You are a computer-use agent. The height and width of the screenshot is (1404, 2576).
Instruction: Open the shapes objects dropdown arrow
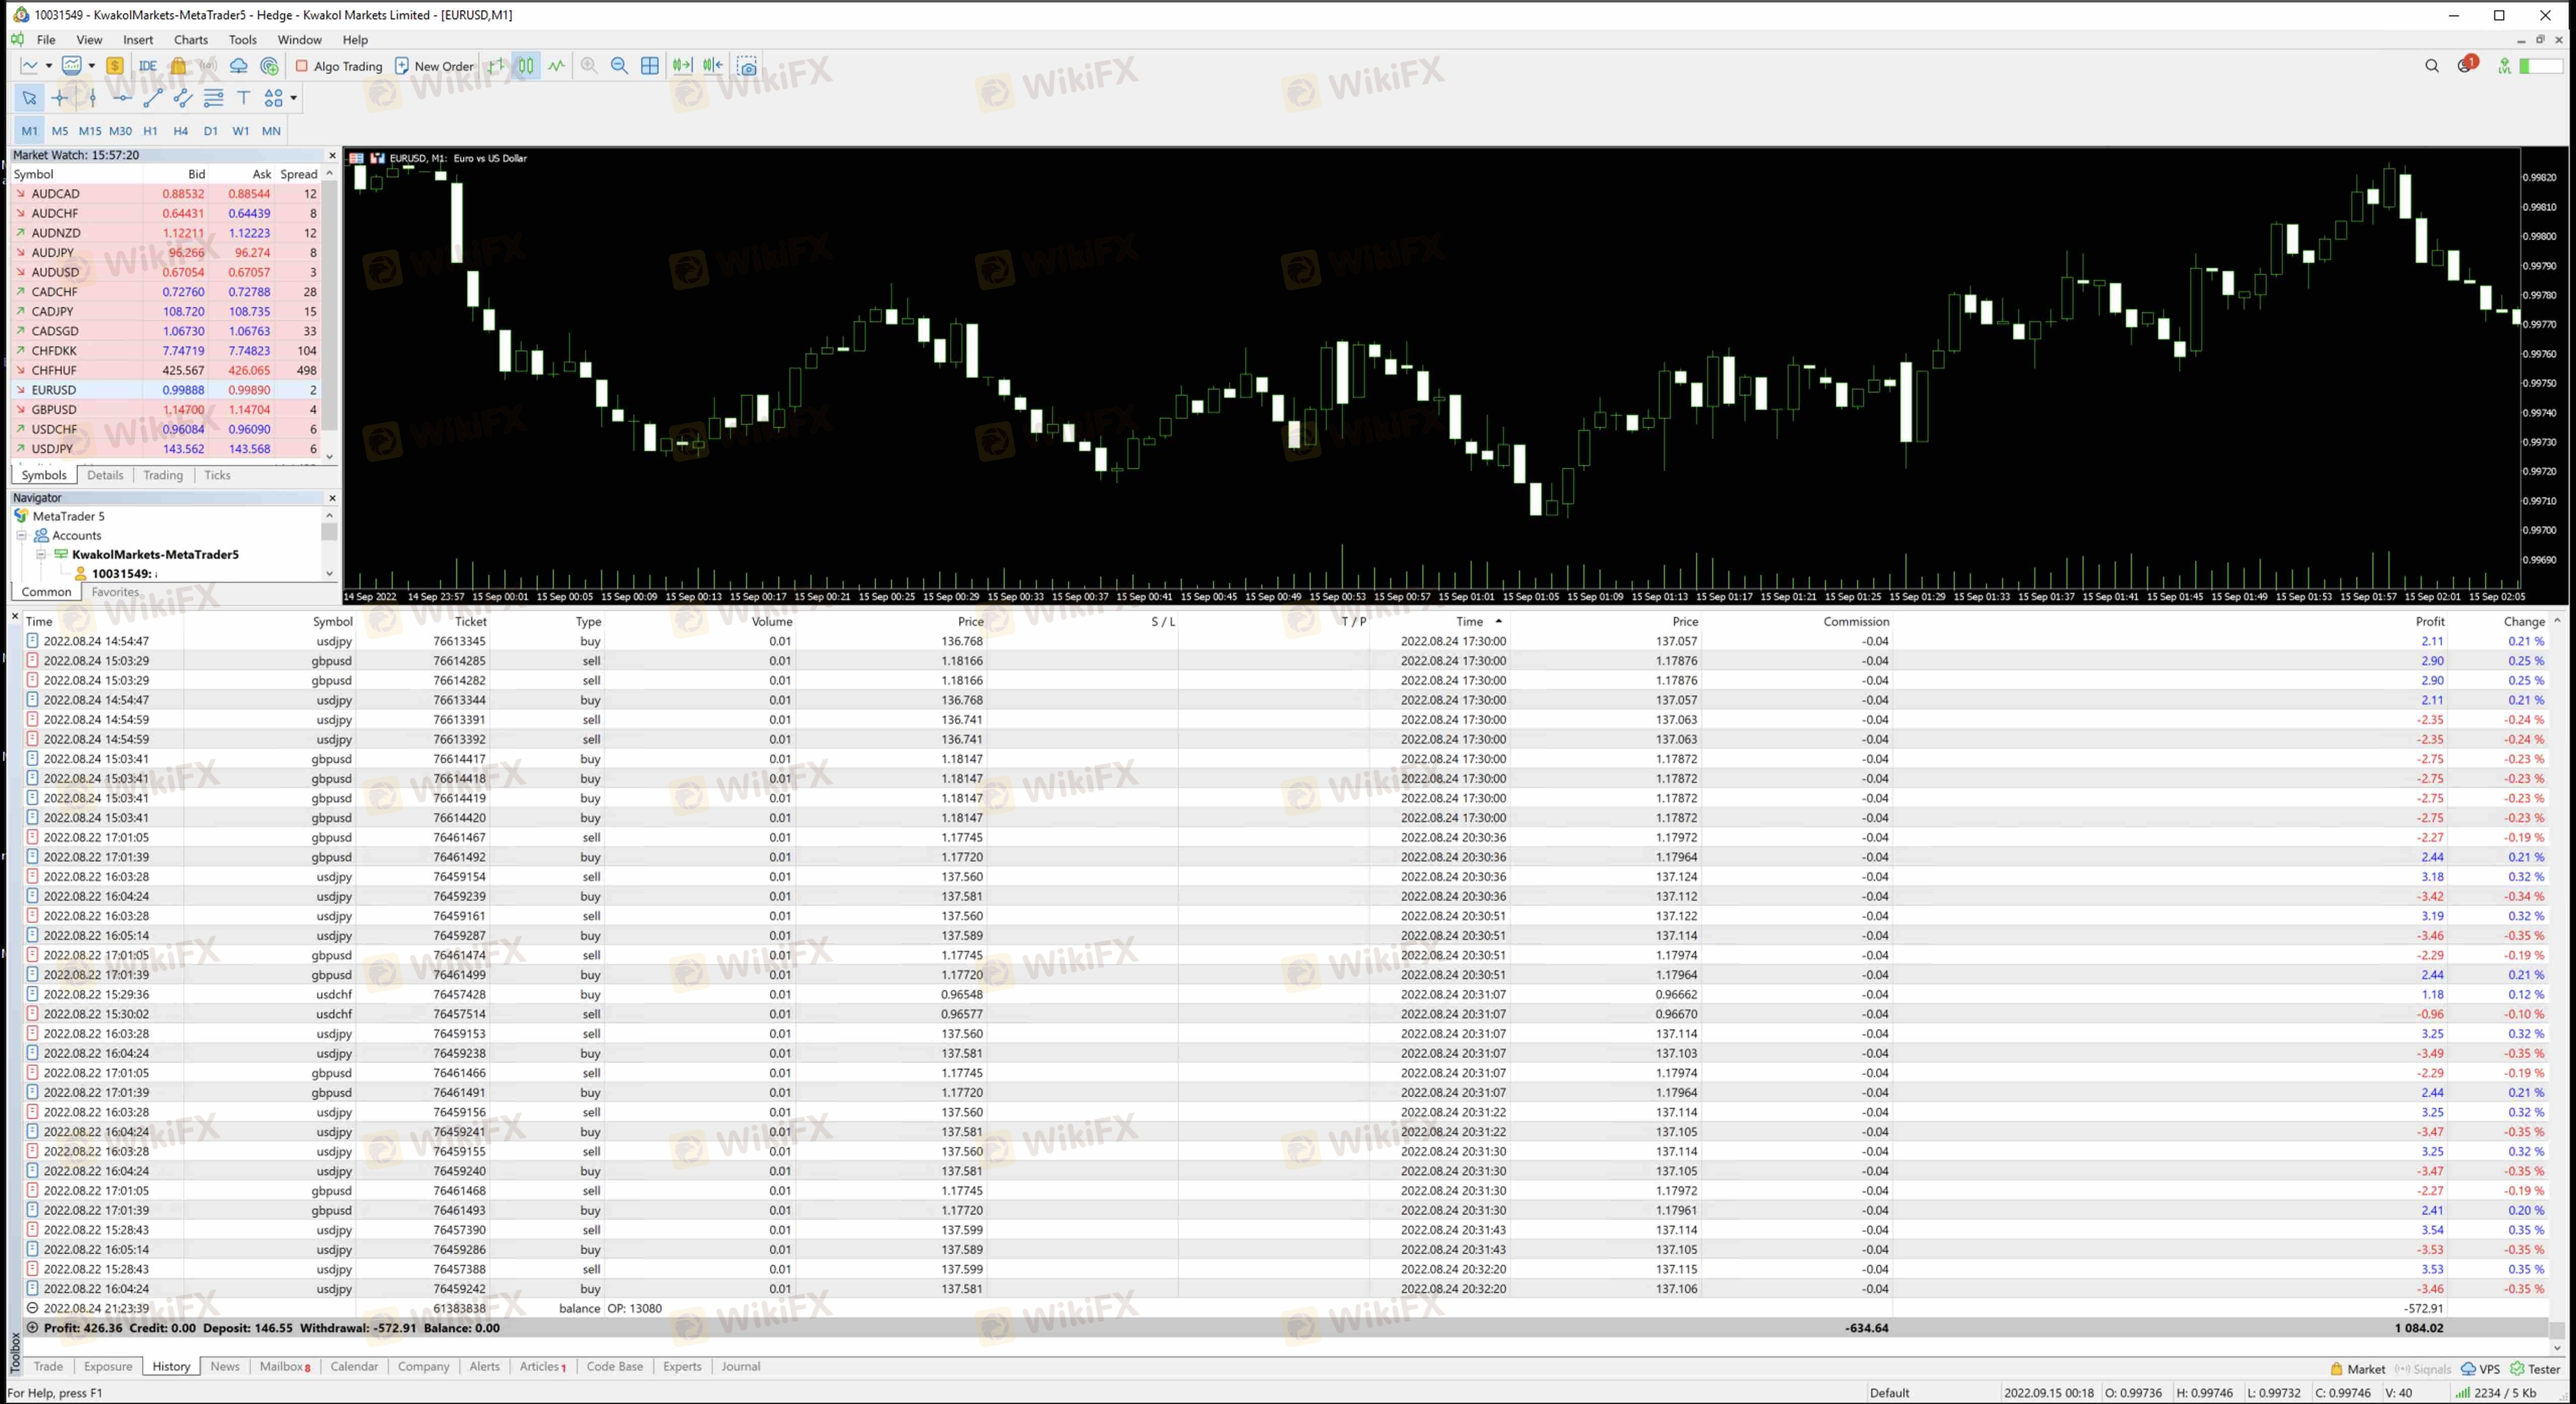293,98
